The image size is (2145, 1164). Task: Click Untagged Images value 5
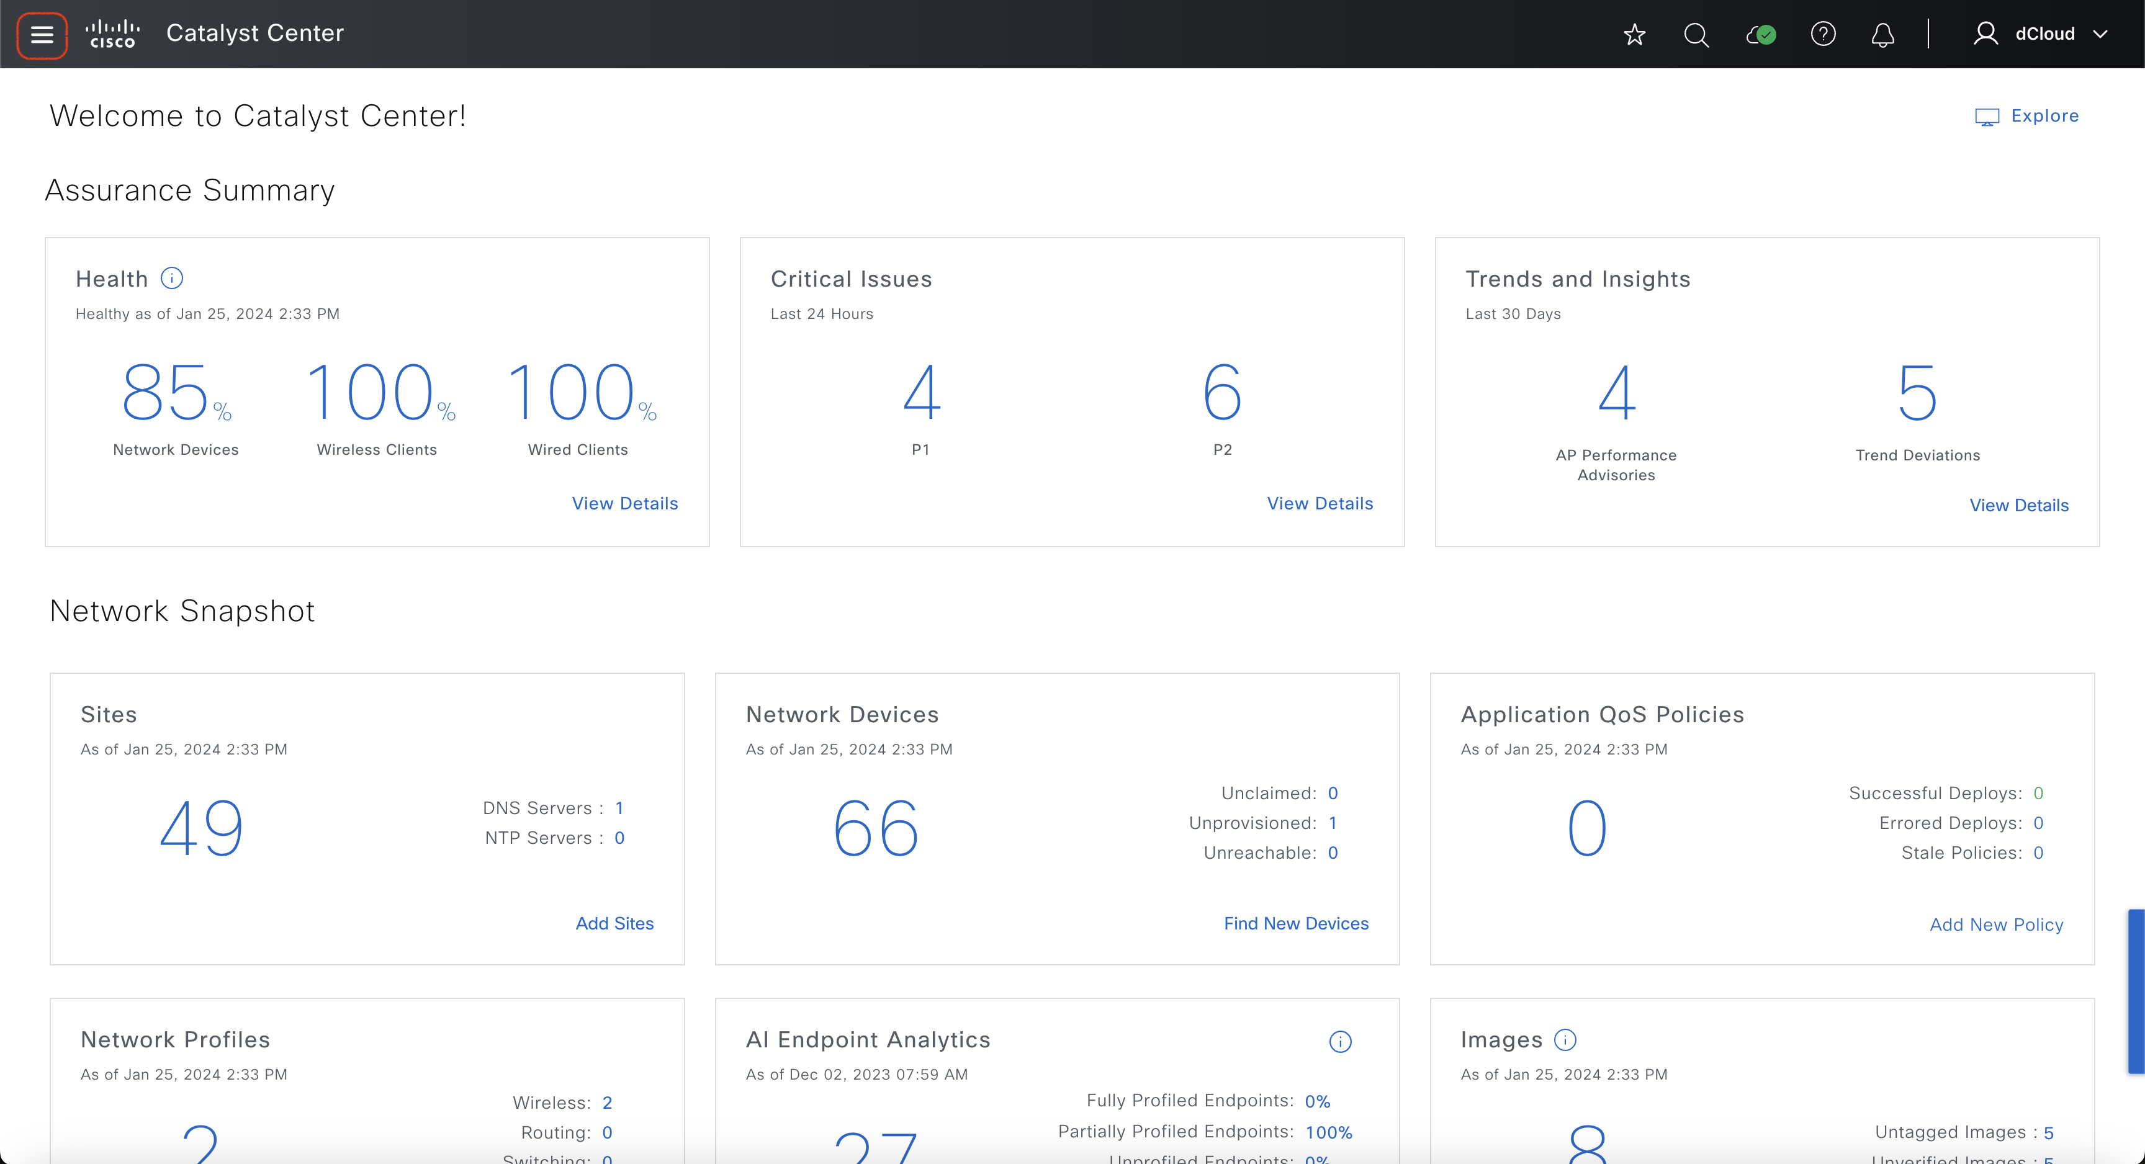point(2048,1132)
